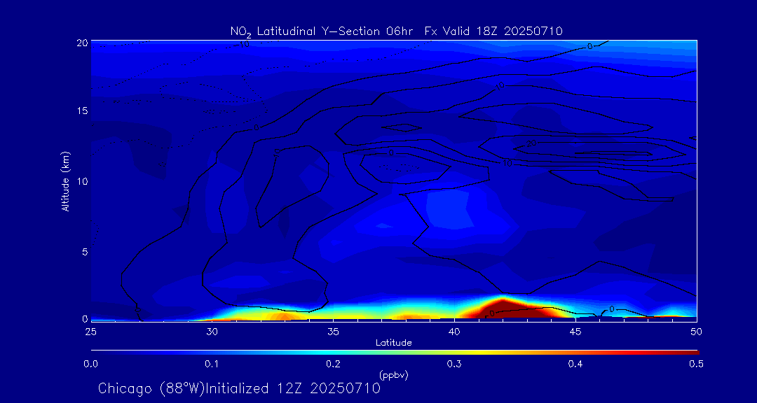Click the 'Chicago (88°W)Initialized 12Z 20250710' caption
This screenshot has width=757, height=403.
pyautogui.click(x=240, y=388)
